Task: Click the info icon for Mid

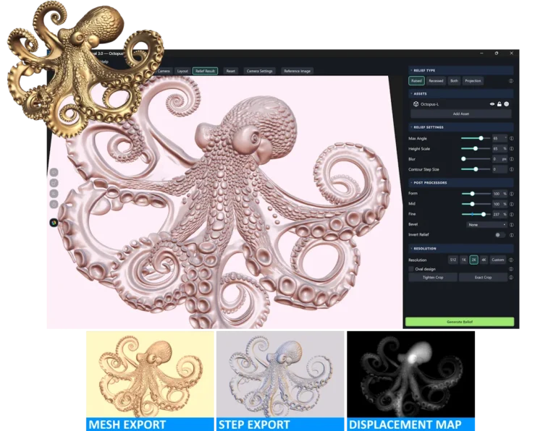Action: [x=511, y=204]
